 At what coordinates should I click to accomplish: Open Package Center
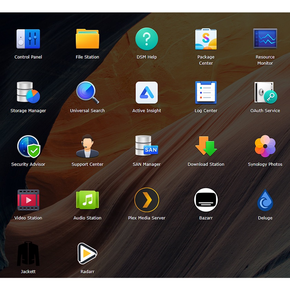[206, 39]
